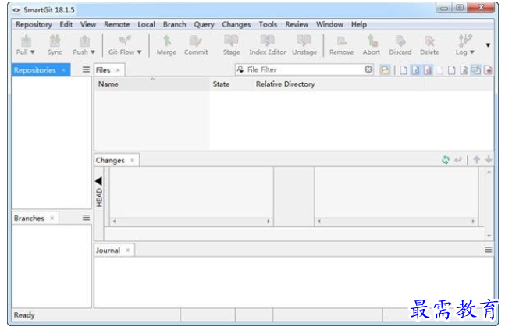
Task: Open the Remote menu
Action: tap(116, 24)
